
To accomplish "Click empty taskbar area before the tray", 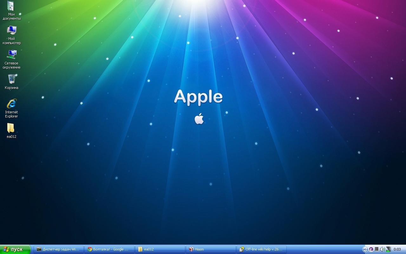I will (324, 249).
